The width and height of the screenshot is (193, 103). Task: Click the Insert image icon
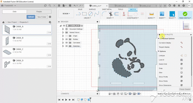pos(162,14)
